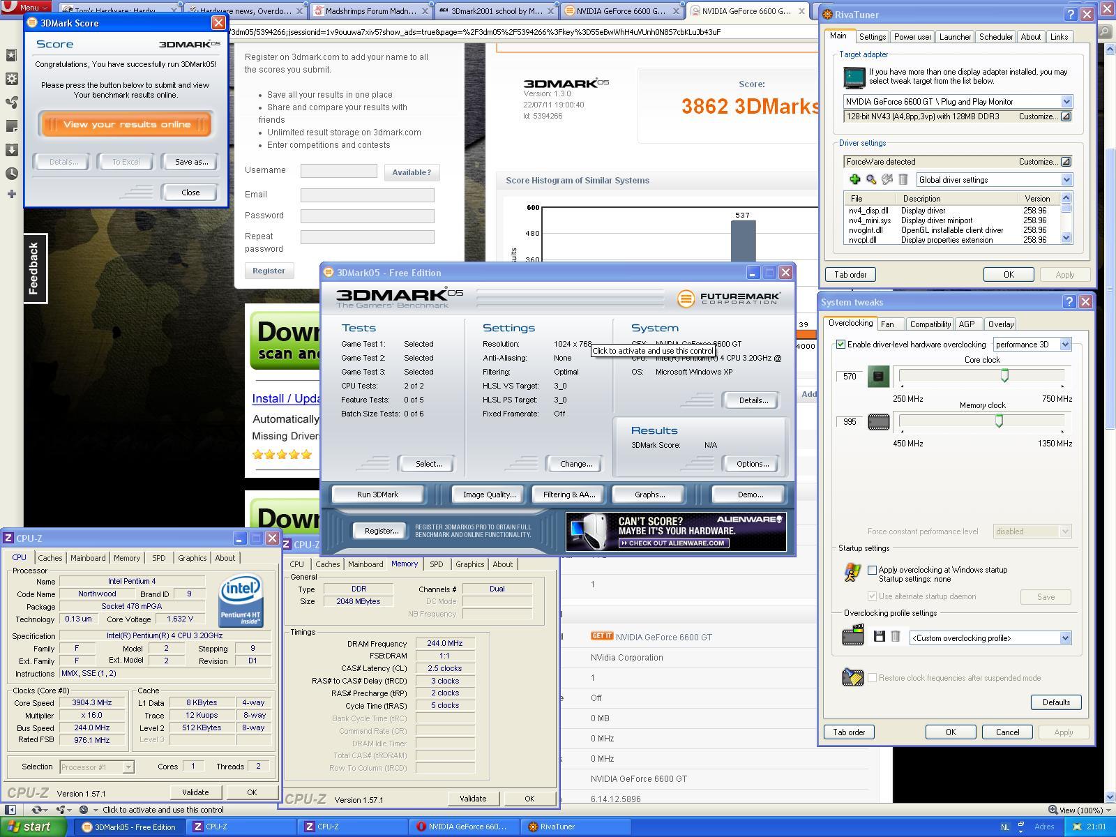Viewport: 1116px width, 837px height.
Task: Click the RivaTuner help question mark button
Action: click(1071, 14)
